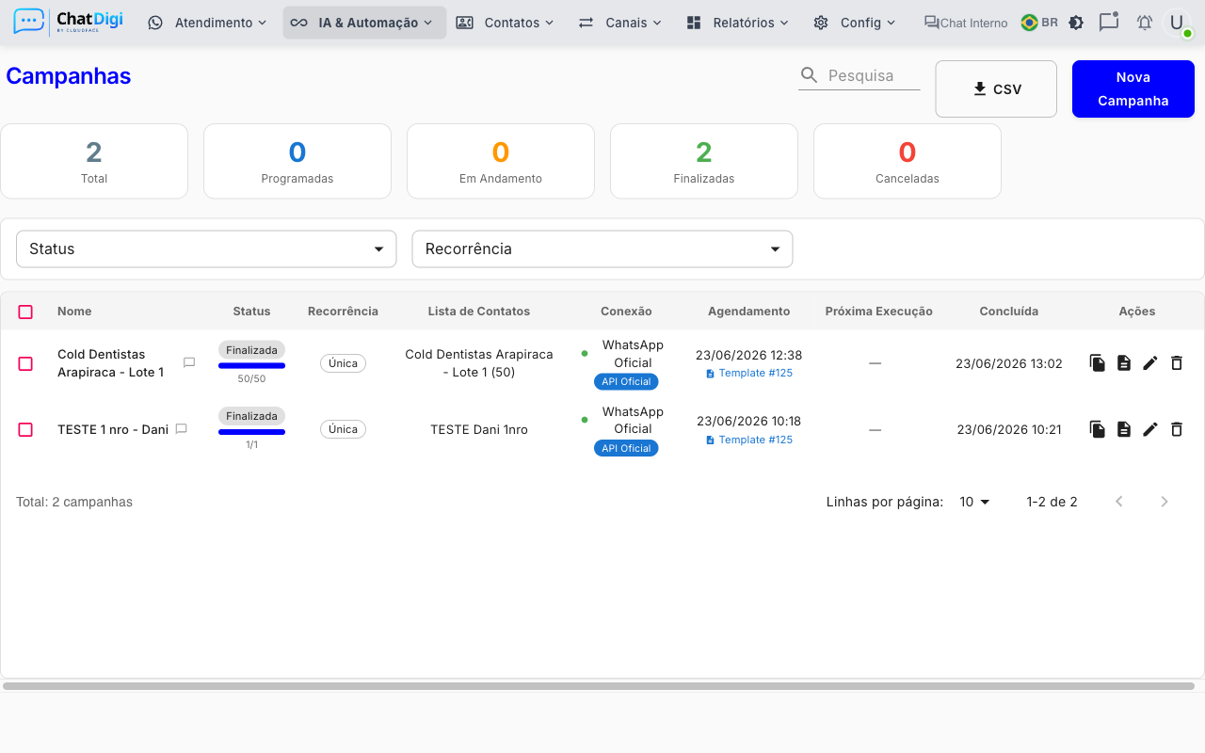Expand the Contatos menu
Screen dimensions: 1205x753
(x=505, y=23)
